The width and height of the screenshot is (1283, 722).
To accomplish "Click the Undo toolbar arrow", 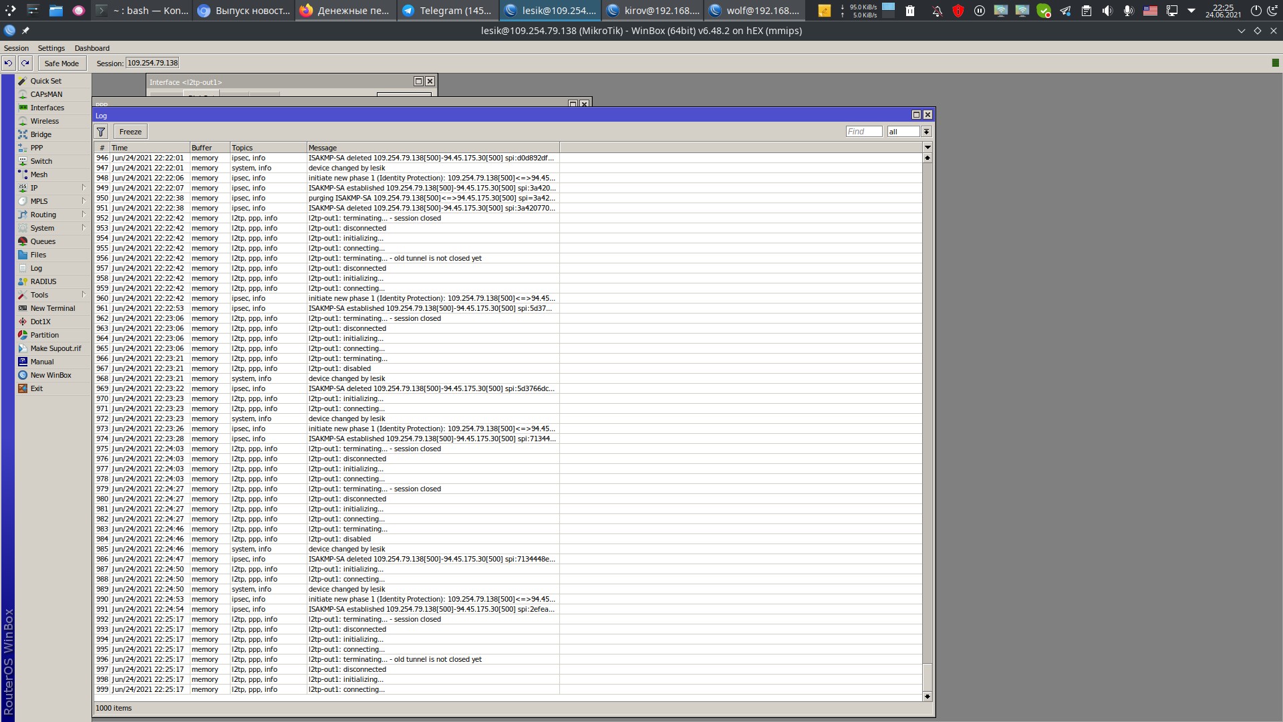I will tap(8, 64).
